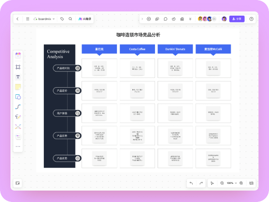The image size is (269, 202).
Task: View the collaborator avatars group
Action: point(207,19)
